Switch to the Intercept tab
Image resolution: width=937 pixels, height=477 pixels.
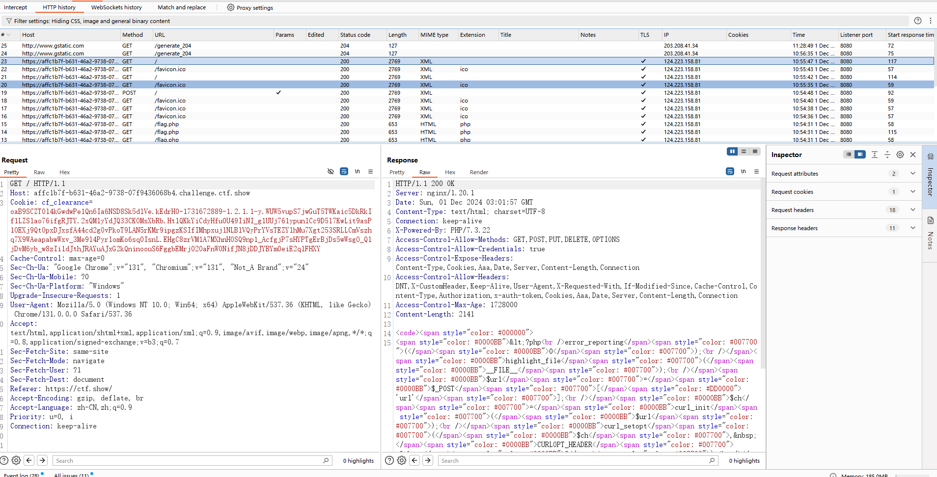tap(16, 7)
